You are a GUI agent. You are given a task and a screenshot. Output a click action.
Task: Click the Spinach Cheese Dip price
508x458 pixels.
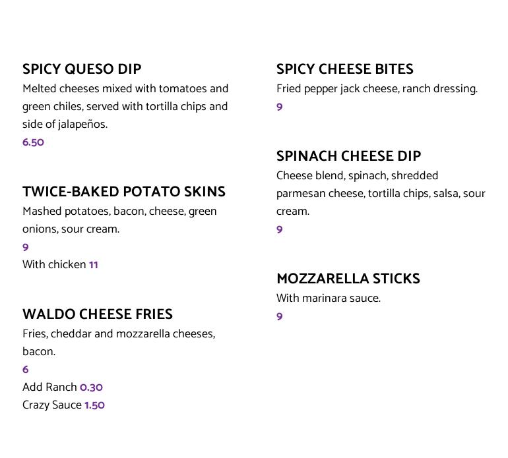(x=280, y=230)
